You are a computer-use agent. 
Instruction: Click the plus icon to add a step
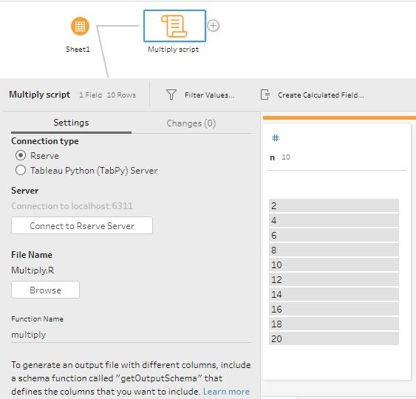click(x=214, y=26)
